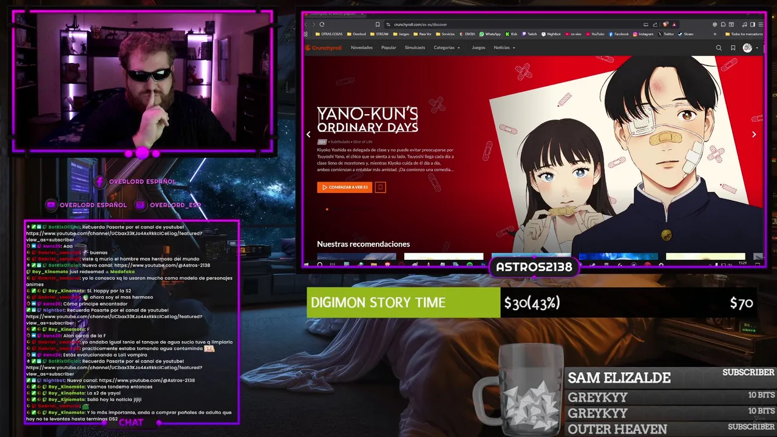Click the Nuestras recomendaciones heading

363,244
